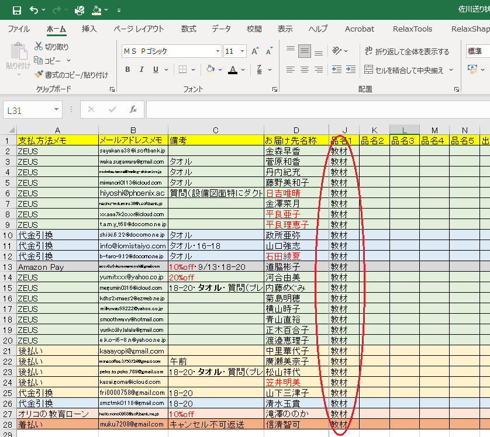Click the Undo arrow icon
Image resolution: width=490 pixels, height=437 pixels.
34,10
